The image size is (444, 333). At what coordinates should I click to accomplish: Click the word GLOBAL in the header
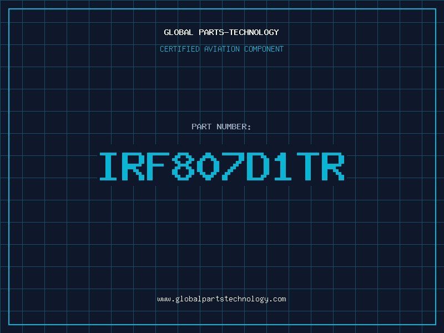178,32
